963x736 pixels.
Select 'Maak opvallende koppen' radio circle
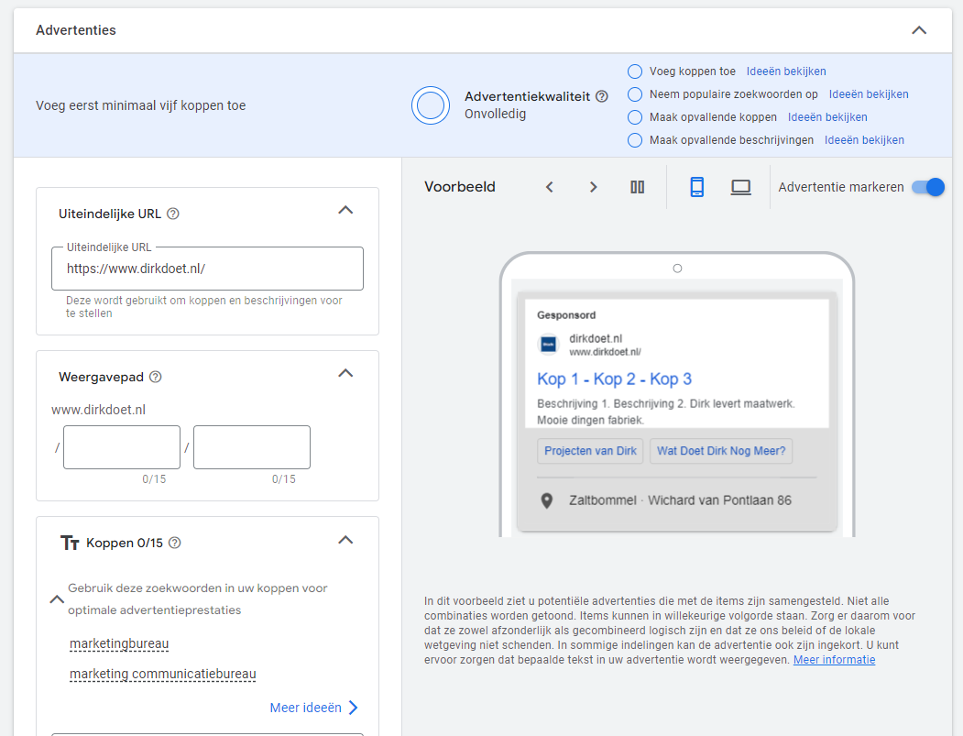(x=635, y=117)
